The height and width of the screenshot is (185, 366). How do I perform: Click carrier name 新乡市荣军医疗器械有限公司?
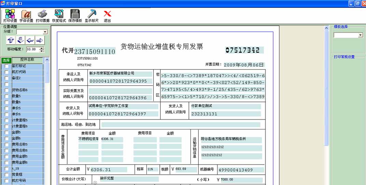(x=121, y=74)
